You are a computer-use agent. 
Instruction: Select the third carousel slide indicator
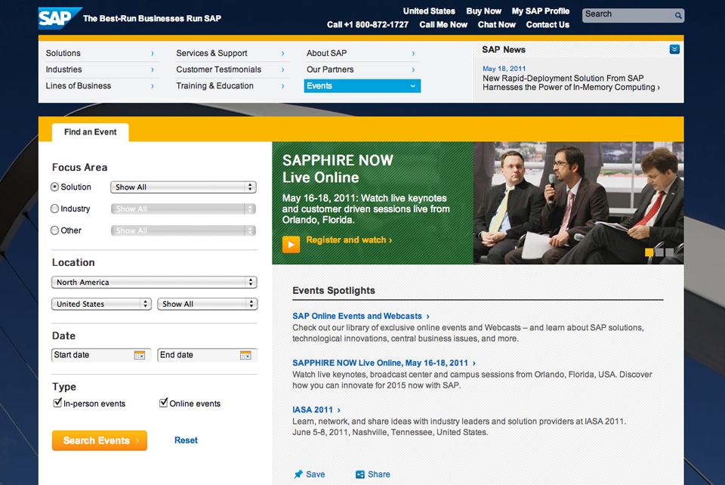670,252
